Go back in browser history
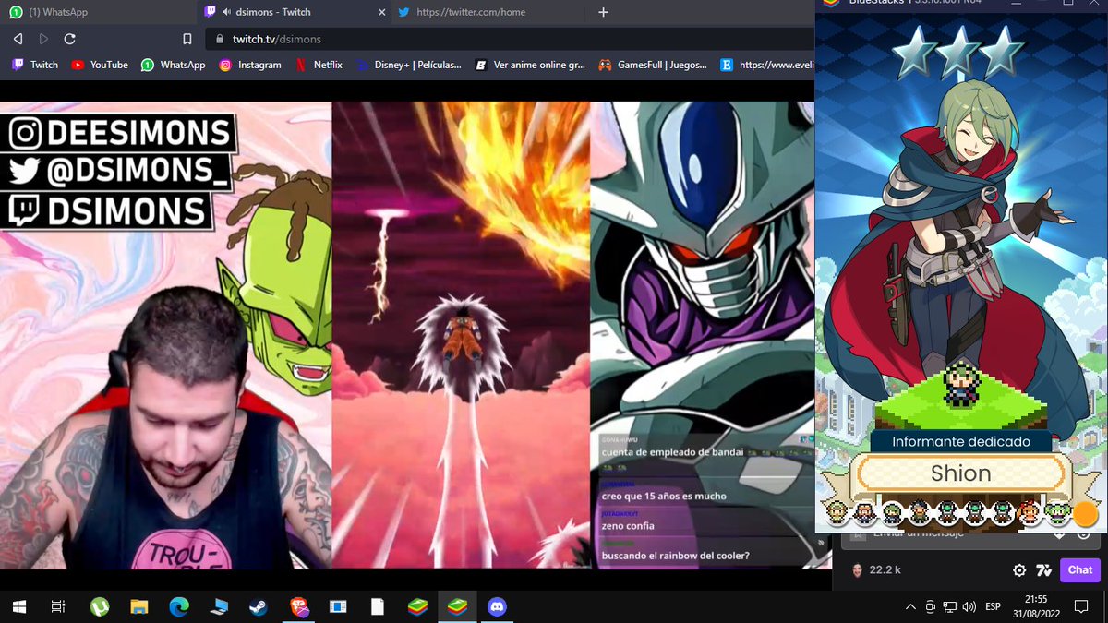This screenshot has height=623, width=1108. (x=18, y=39)
